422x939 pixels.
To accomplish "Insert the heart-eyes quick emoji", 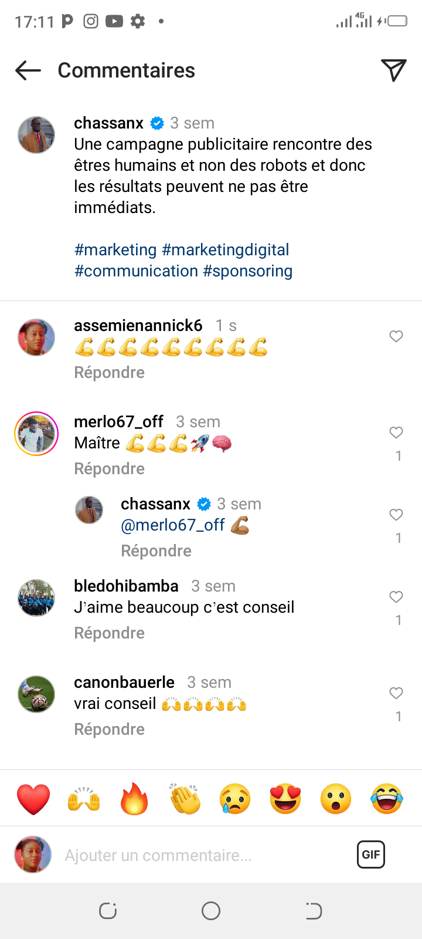I will tap(285, 799).
